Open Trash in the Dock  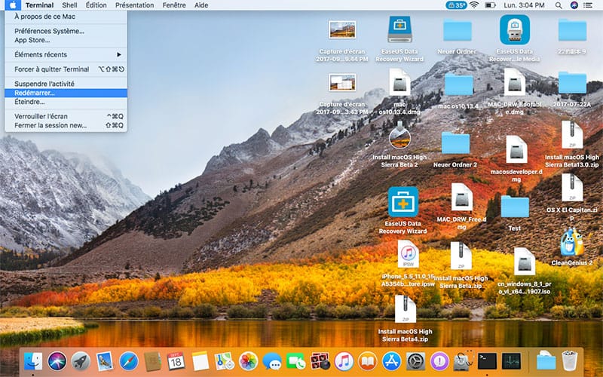click(x=570, y=361)
